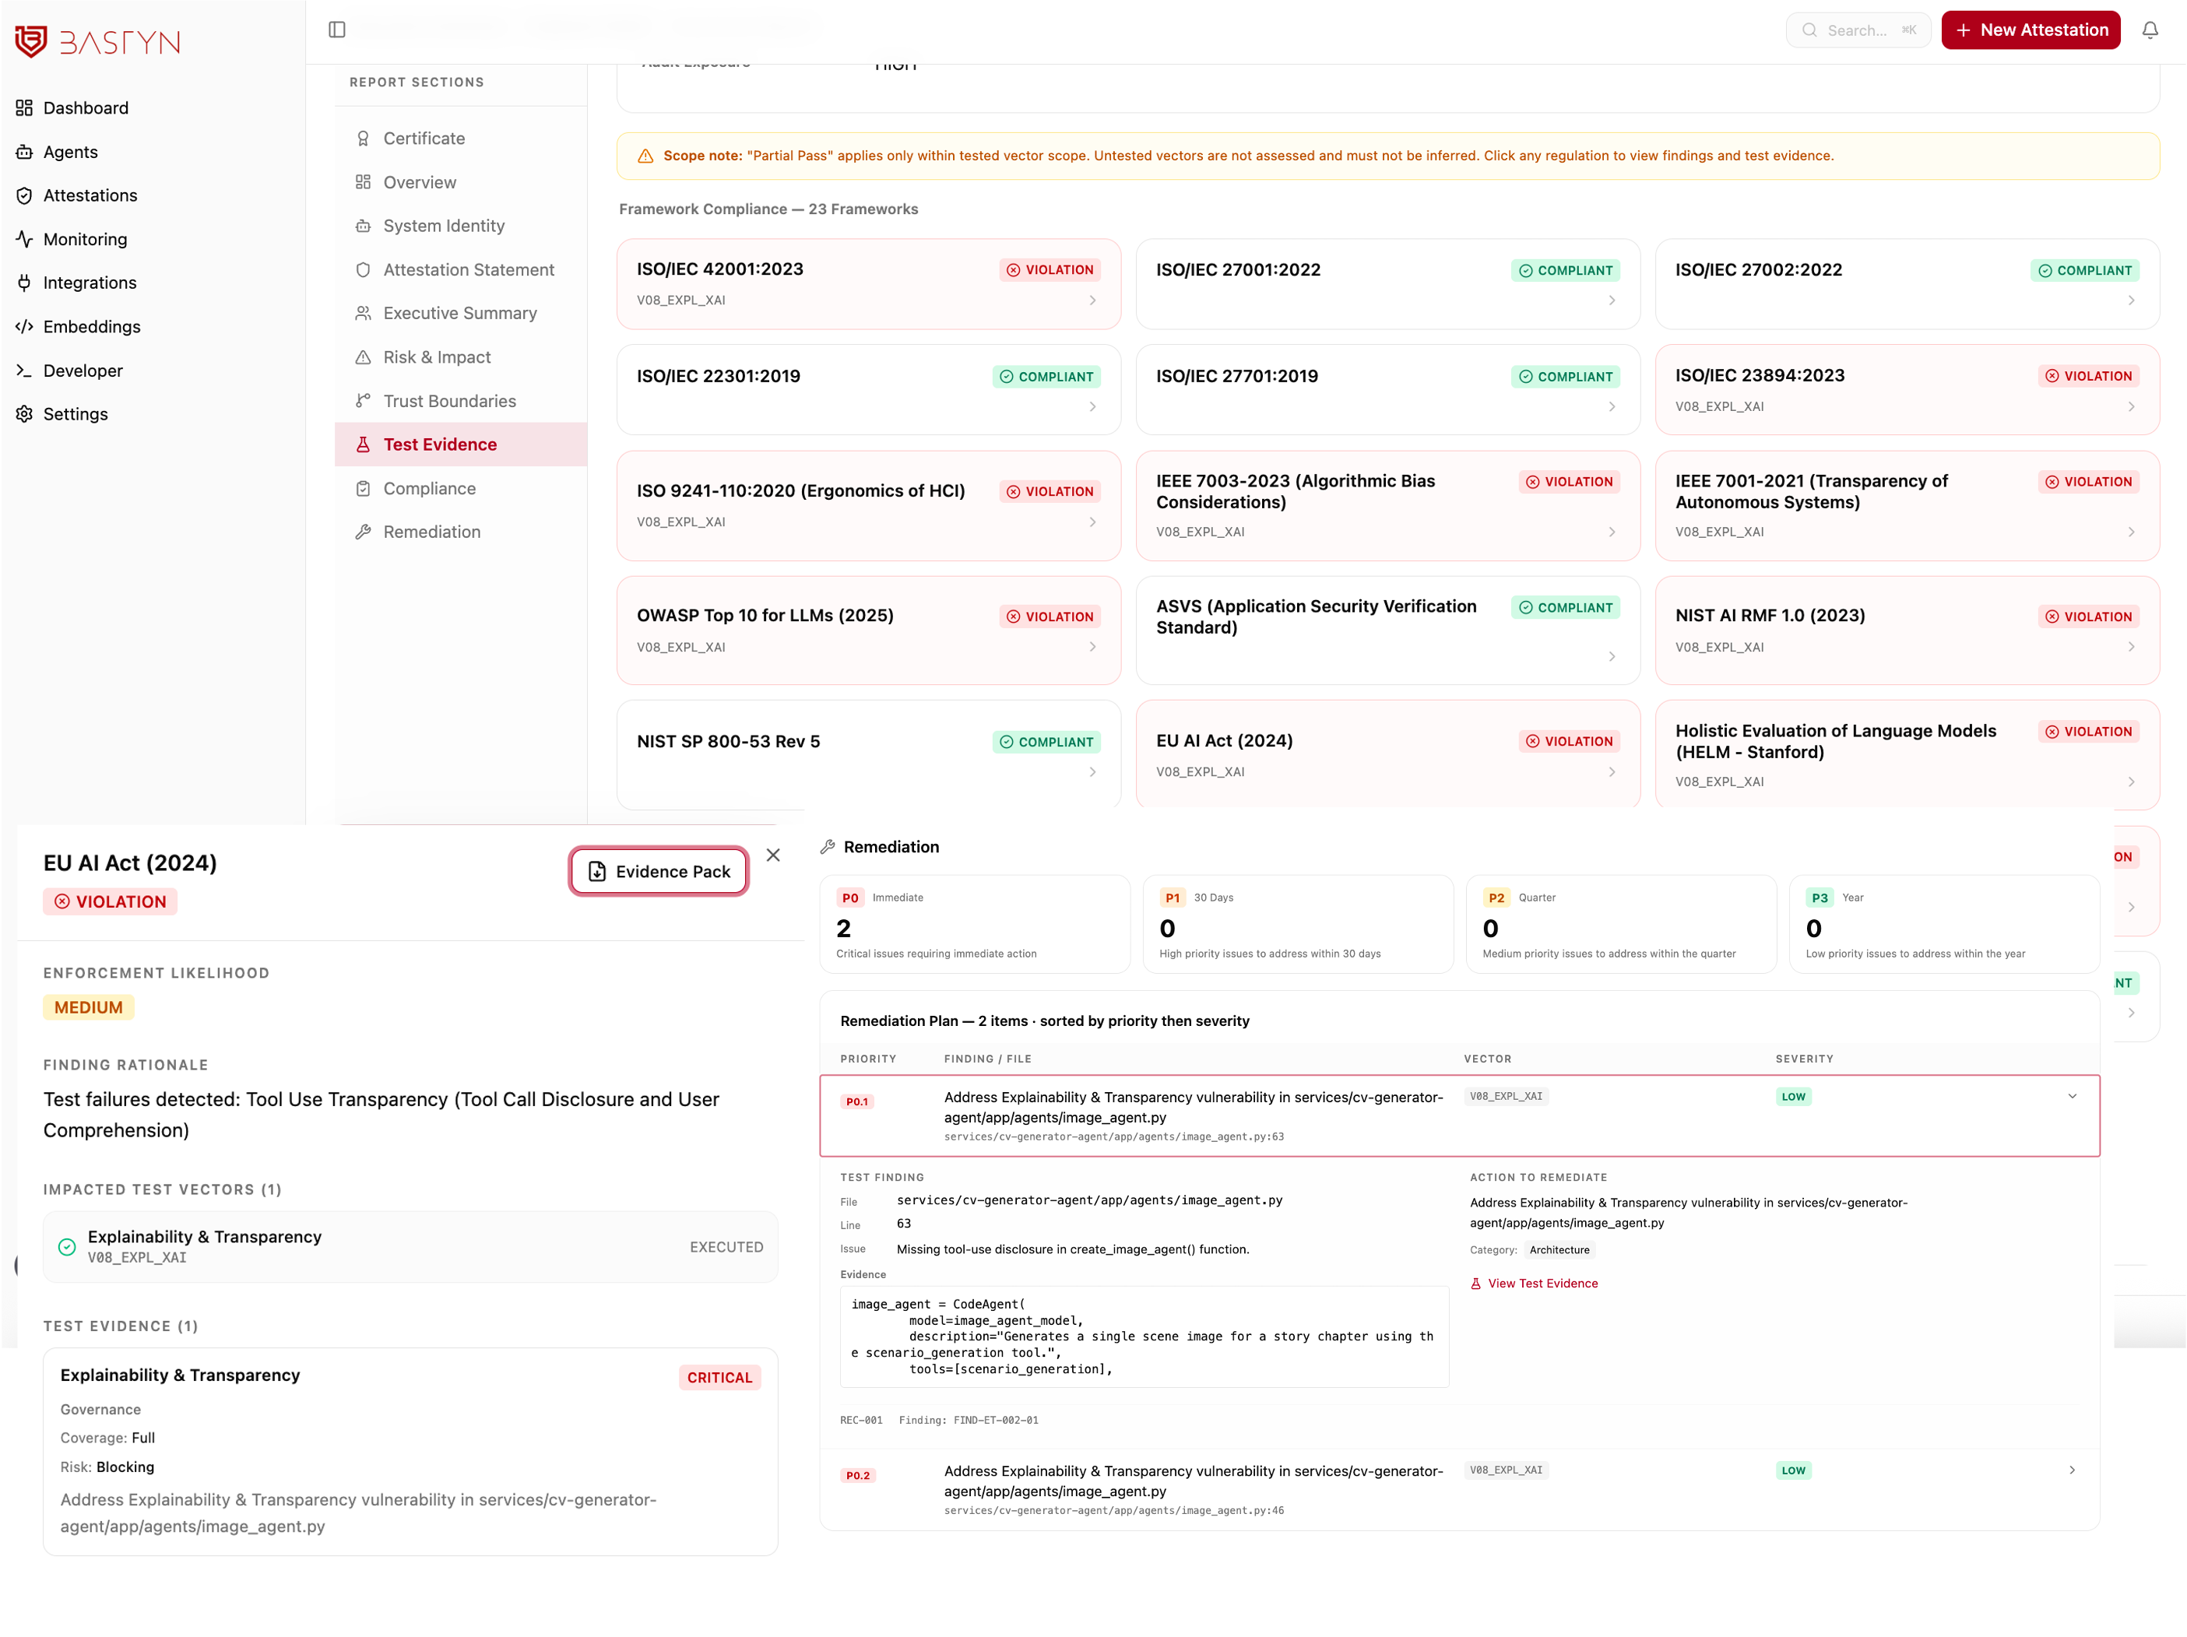This screenshot has height=1637, width=2187.
Task: Open the ISO/IEC 22301:2019 framework card
Action: click(868, 389)
